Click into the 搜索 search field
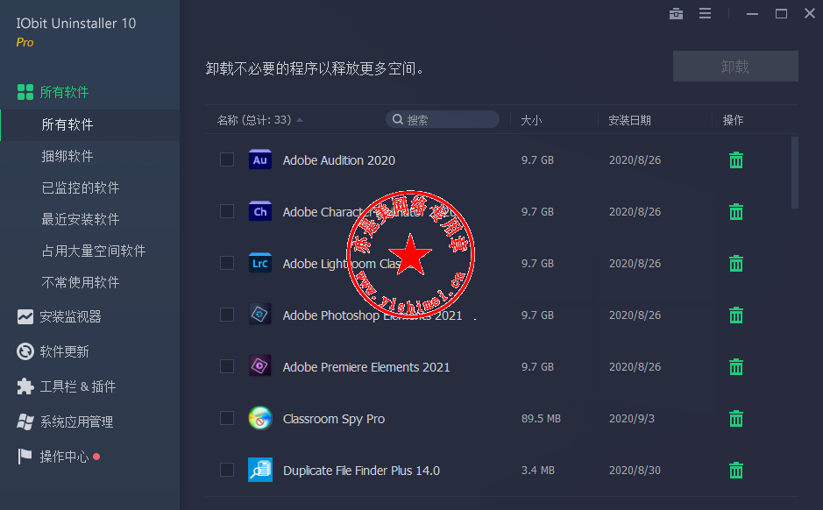The height and width of the screenshot is (510, 823). click(443, 120)
